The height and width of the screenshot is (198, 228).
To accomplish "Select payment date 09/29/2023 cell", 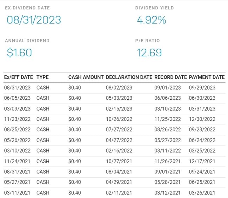I will (202, 87).
